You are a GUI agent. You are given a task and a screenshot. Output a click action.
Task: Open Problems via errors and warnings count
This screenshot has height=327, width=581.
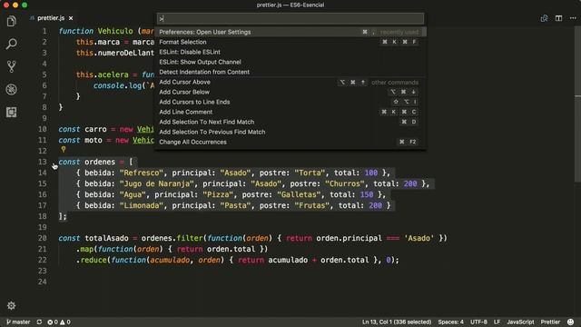(x=59, y=322)
